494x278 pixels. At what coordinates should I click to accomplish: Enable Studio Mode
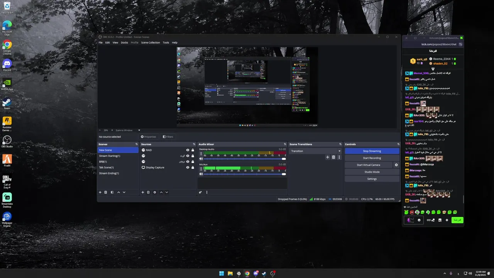coord(372,172)
